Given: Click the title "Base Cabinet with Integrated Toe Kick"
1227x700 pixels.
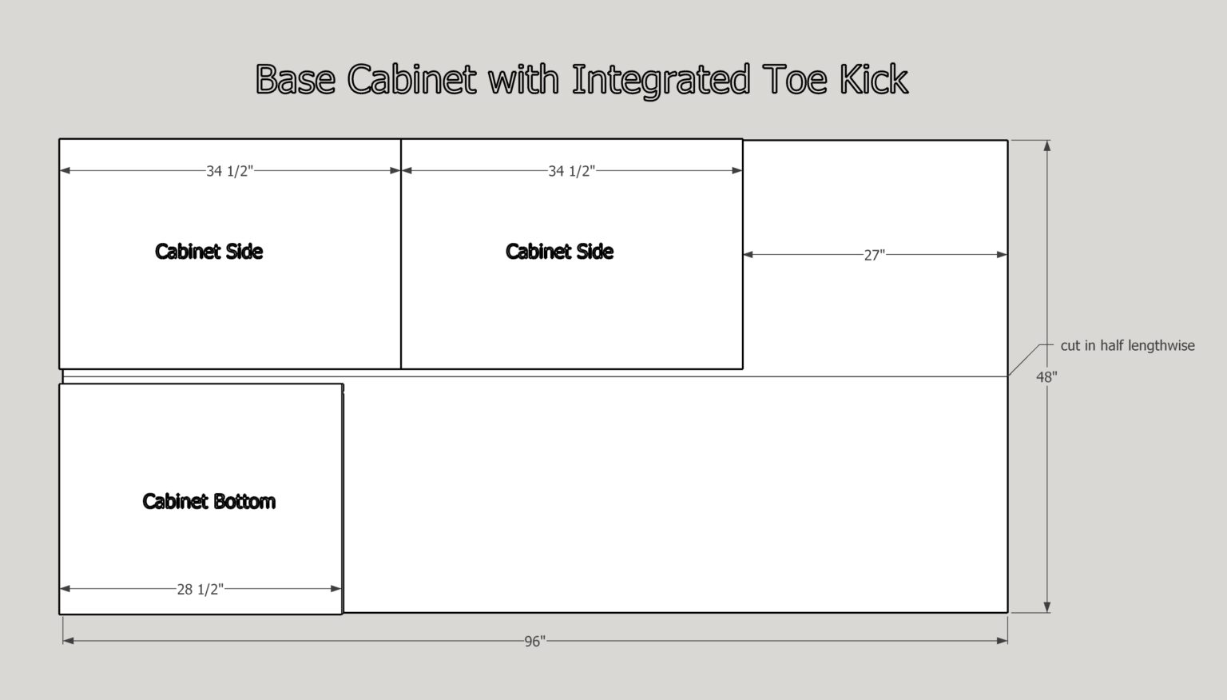Looking at the screenshot, I should [582, 78].
